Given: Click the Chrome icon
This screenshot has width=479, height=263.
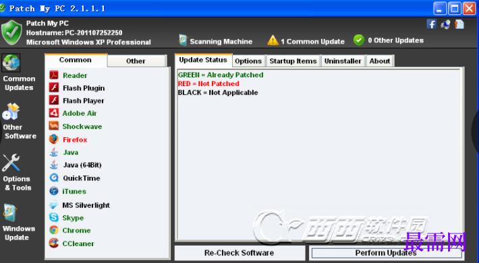Looking at the screenshot, I should coord(54,230).
